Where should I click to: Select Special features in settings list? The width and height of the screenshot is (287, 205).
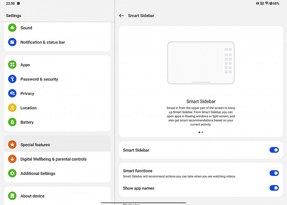point(57,144)
